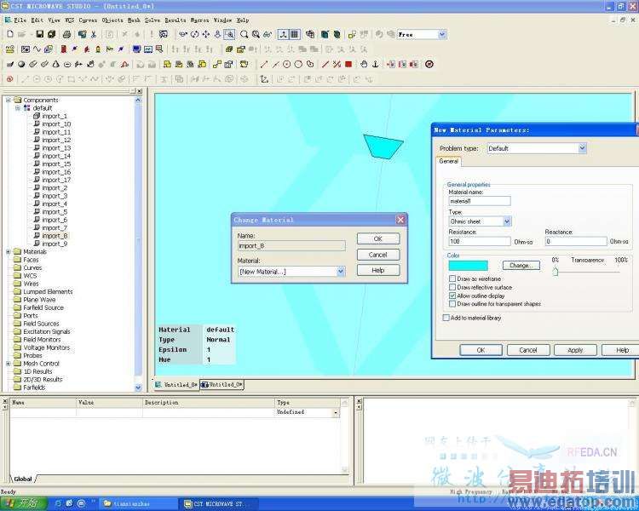
Task: Click the Cut scissors icon
Action: pos(94,34)
